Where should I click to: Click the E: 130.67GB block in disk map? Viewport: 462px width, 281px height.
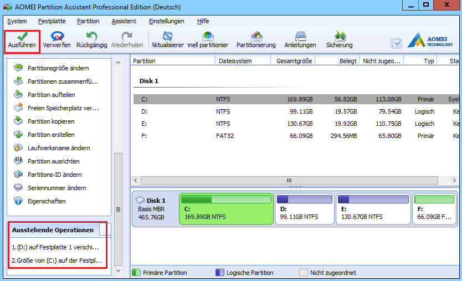coord(373,209)
